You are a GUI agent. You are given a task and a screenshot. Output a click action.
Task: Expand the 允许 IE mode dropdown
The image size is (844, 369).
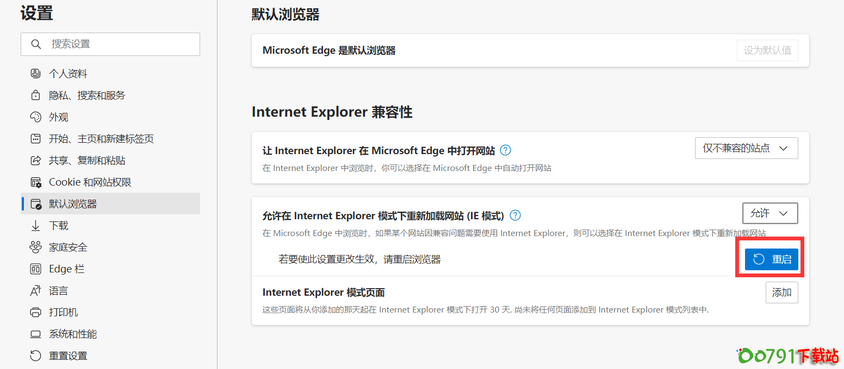point(769,213)
